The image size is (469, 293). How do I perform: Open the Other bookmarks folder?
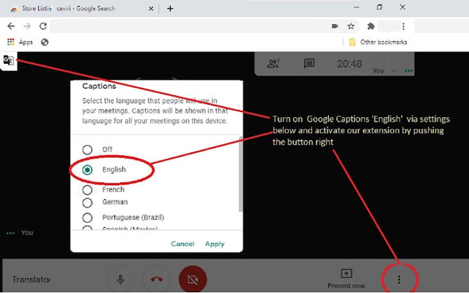[378, 42]
